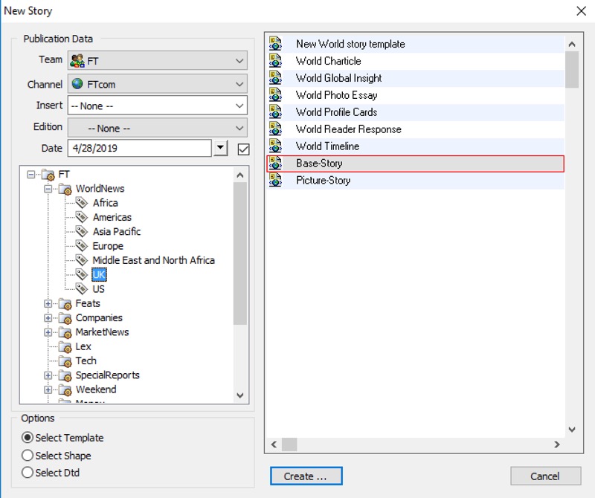Toggle the checkbox next to Date field
This screenshot has height=498, width=595.
243,149
